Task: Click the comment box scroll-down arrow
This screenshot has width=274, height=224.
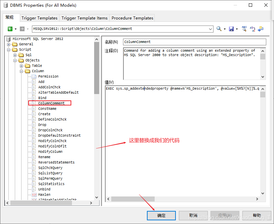Action: coord(263,77)
